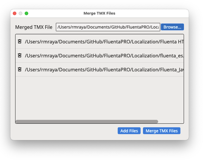The height and width of the screenshot is (160, 203).
Task: Click the Add Files button
Action: [129, 131]
